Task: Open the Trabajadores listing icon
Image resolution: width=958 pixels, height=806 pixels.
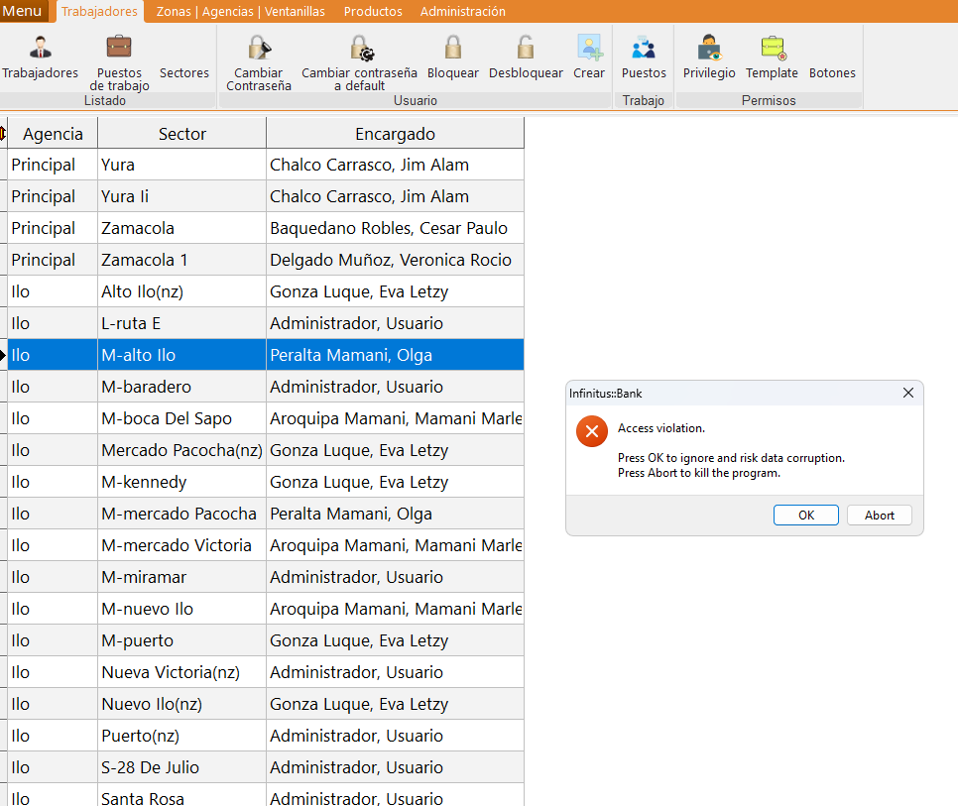Action: point(40,48)
